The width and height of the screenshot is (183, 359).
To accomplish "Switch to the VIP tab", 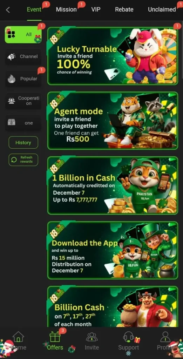I will click(96, 9).
